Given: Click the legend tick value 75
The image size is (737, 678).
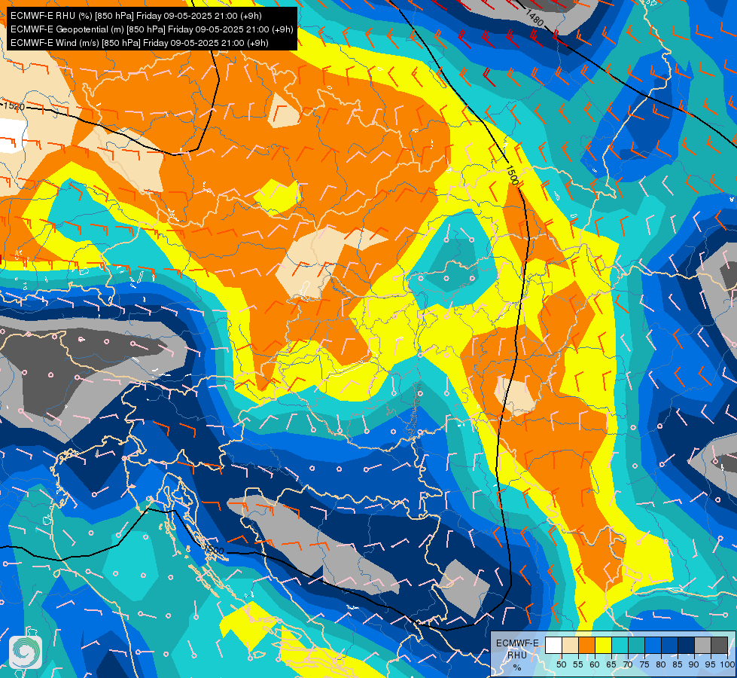Looking at the screenshot, I should (x=644, y=664).
